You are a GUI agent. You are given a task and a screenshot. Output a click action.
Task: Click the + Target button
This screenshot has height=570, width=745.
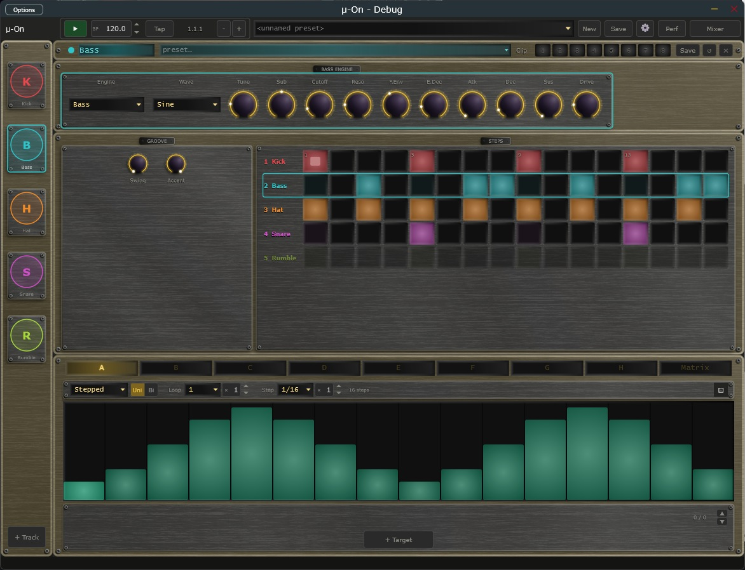[398, 540]
